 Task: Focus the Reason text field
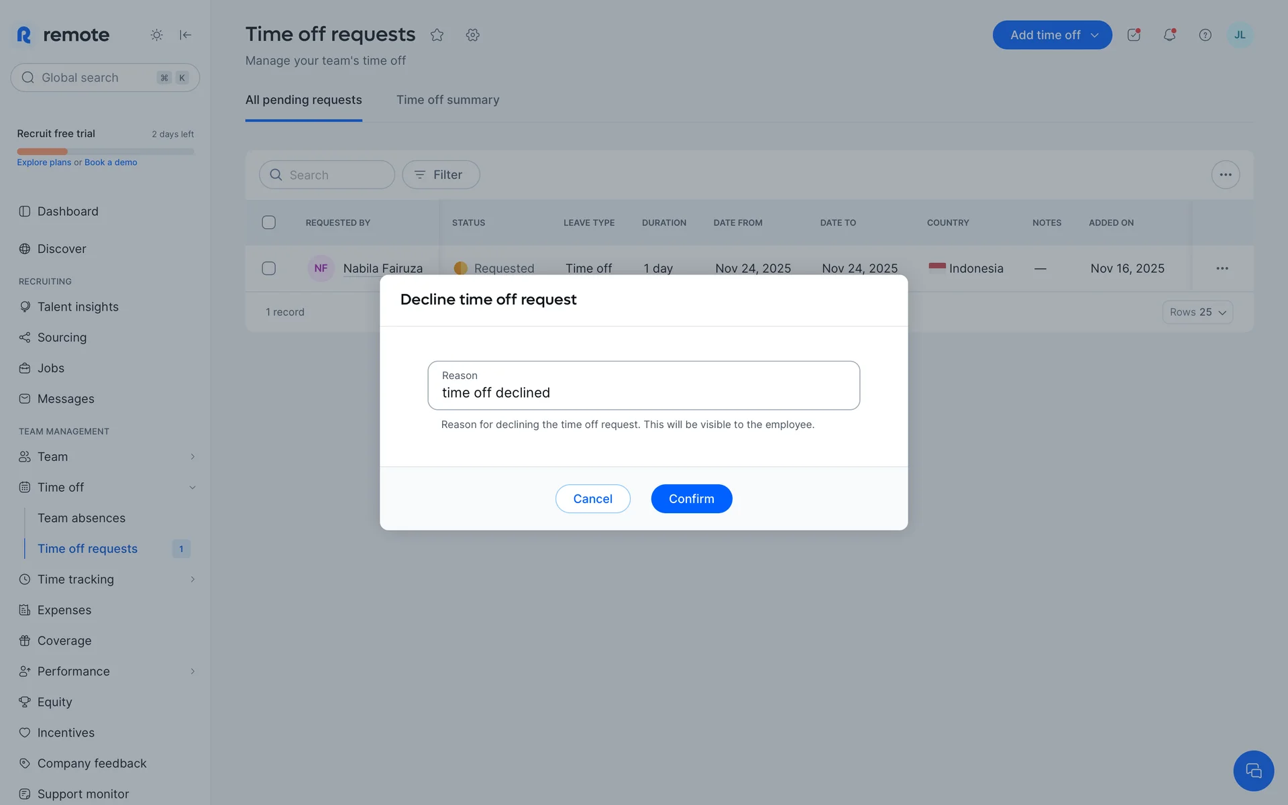tap(643, 392)
